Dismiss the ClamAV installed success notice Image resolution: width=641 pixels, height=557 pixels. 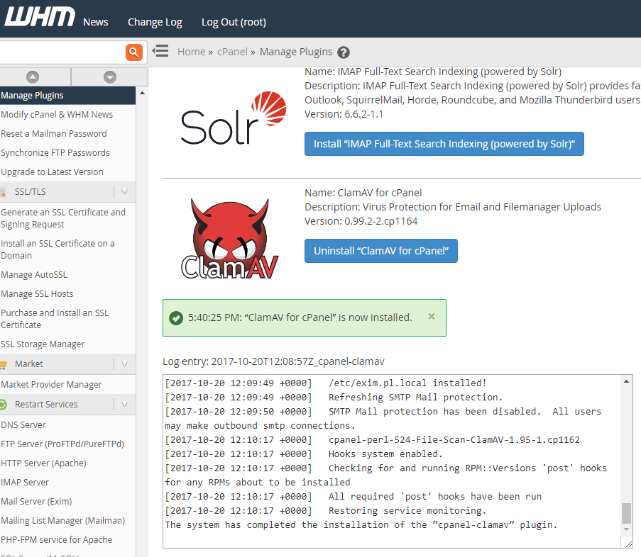coord(432,316)
